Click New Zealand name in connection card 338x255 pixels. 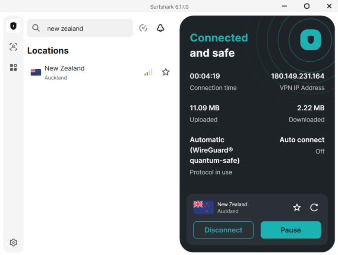click(x=232, y=204)
